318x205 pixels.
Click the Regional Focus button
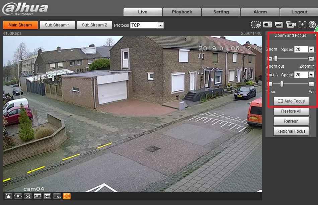tap(291, 131)
